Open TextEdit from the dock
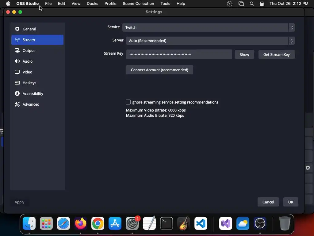Viewport: 314px width, 236px height. 149,223
